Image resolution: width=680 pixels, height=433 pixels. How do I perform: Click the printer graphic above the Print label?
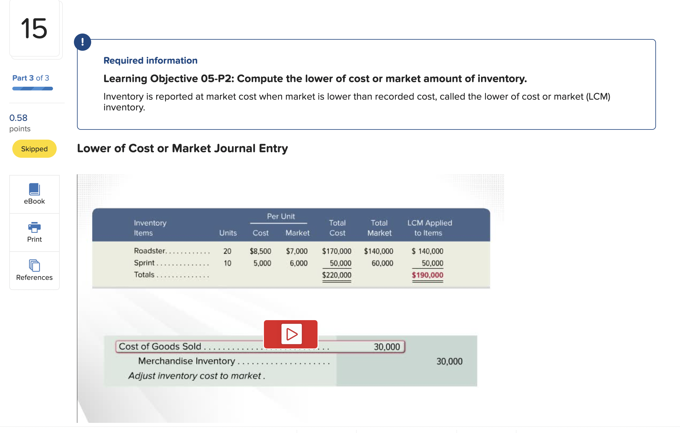click(34, 228)
